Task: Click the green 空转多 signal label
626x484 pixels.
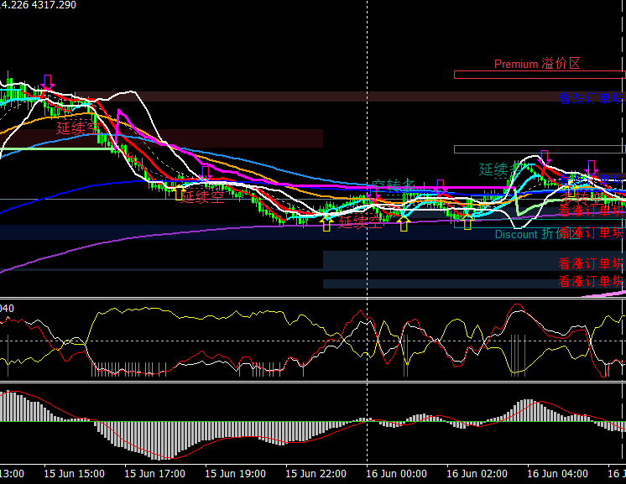Action: click(x=394, y=185)
